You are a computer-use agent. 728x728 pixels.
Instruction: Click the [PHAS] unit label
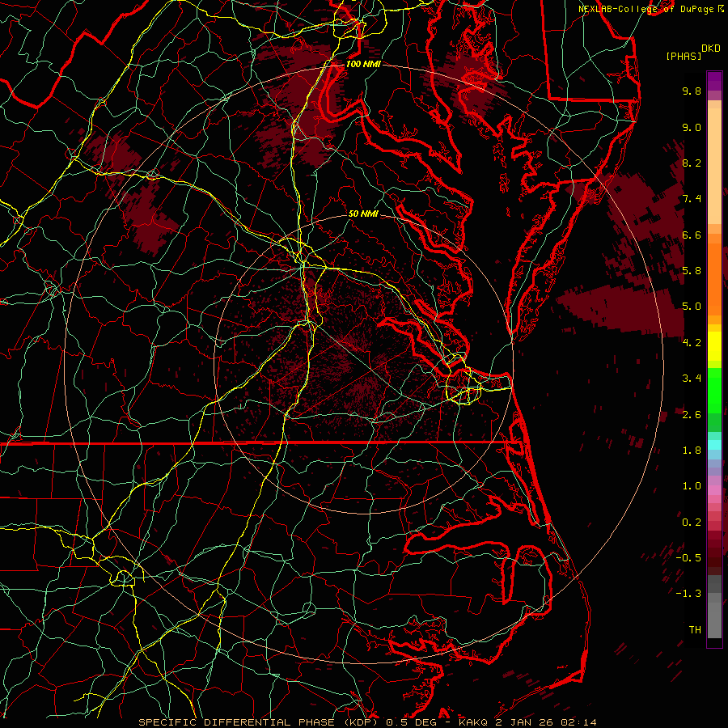pyautogui.click(x=684, y=56)
